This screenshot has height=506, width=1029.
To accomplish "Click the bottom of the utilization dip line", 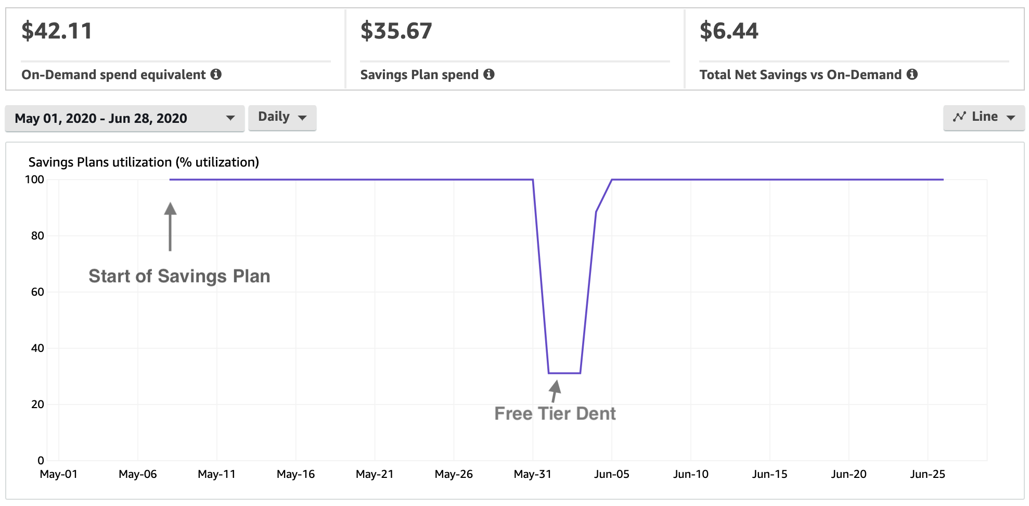I will pos(564,373).
